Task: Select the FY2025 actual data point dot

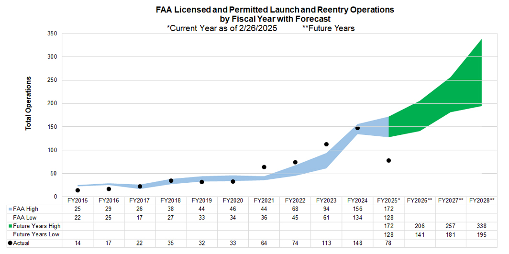Action: pyautogui.click(x=388, y=160)
